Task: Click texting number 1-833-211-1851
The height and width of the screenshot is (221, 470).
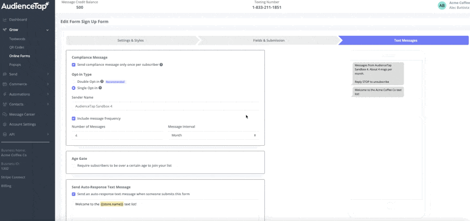Action: [267, 8]
